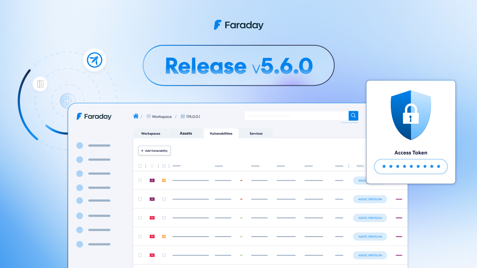The height and width of the screenshot is (268, 477).
Task: Click the search input field
Action: (297, 116)
